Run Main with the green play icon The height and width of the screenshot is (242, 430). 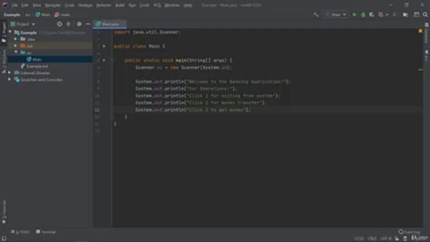pos(354,15)
